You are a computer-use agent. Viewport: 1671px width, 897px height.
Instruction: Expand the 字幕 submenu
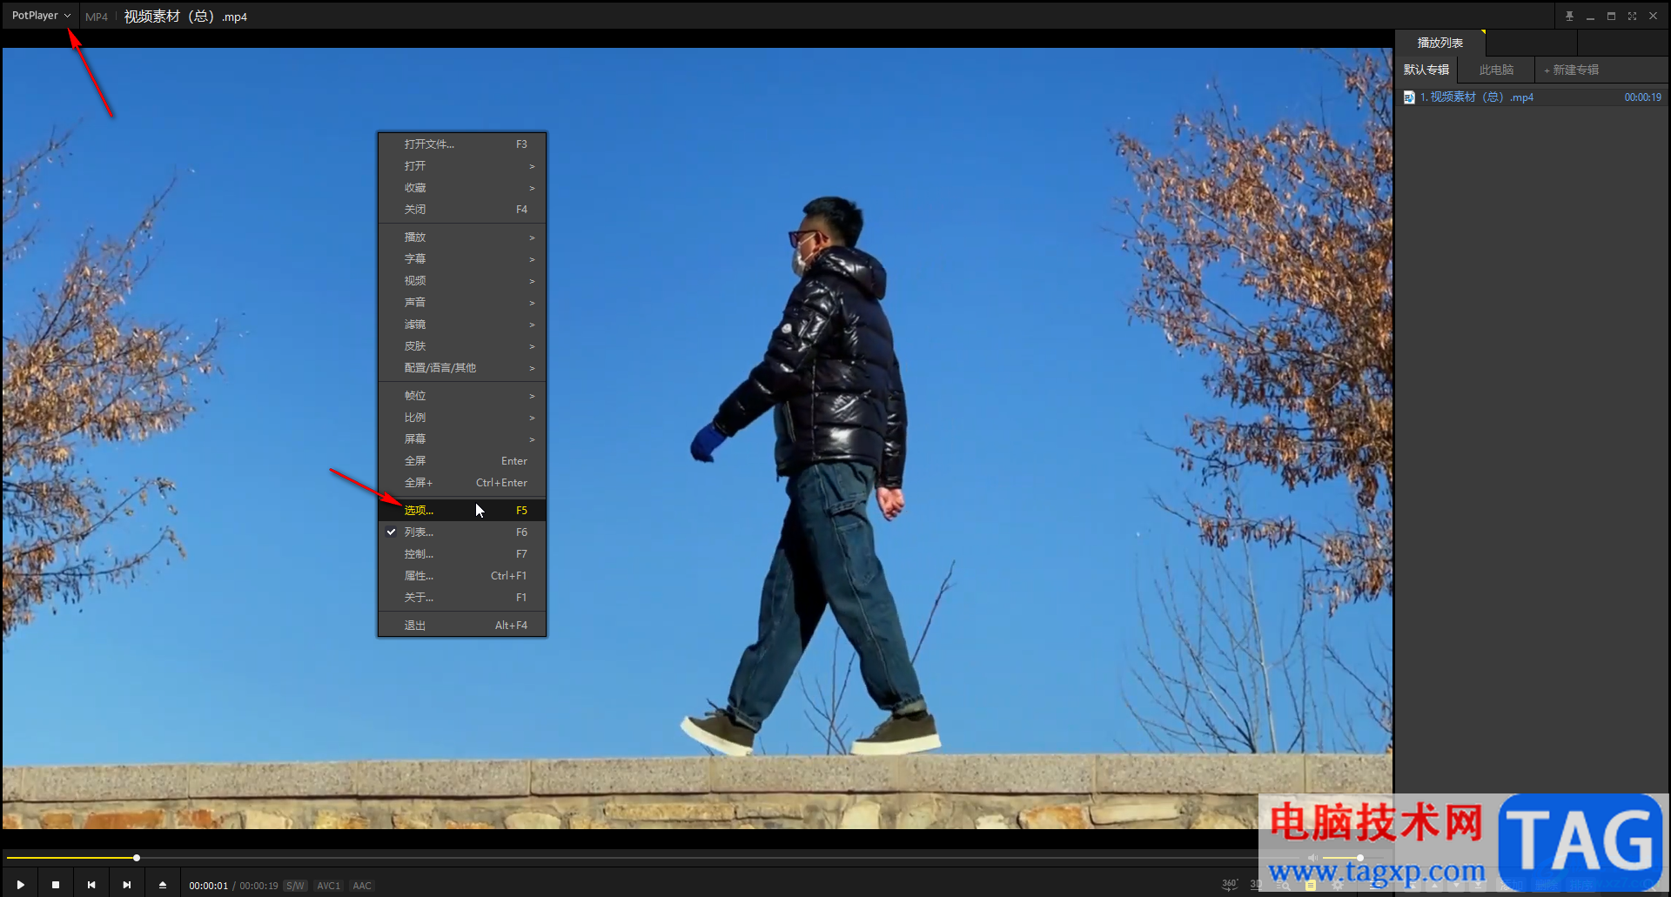(x=462, y=259)
